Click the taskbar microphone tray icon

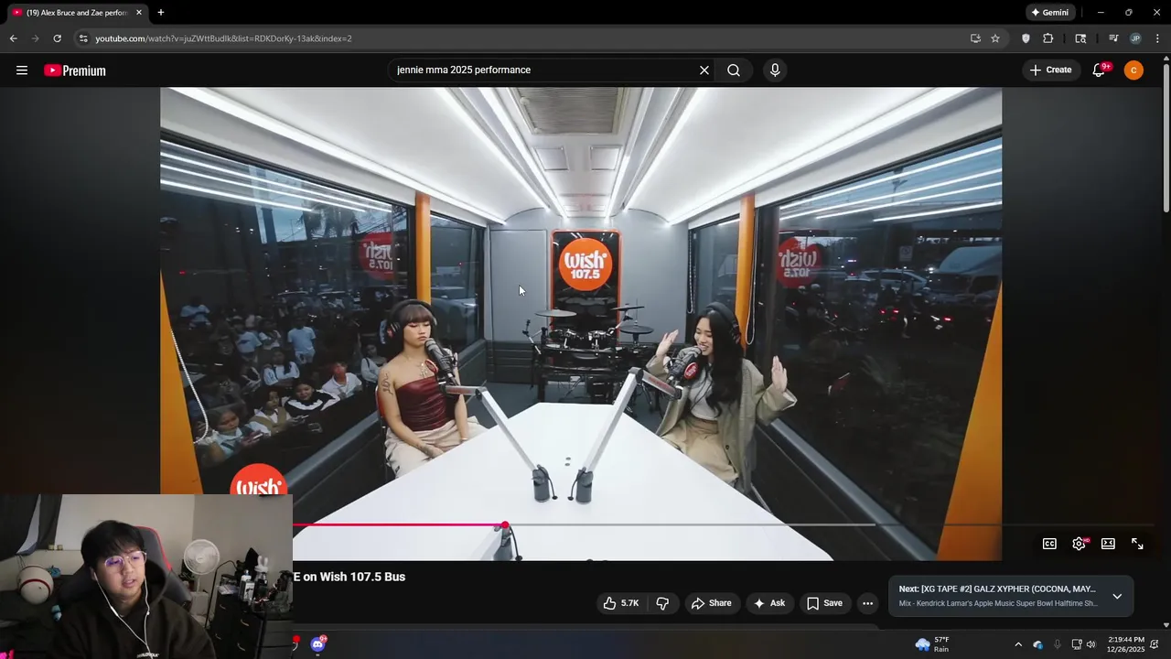(1058, 644)
